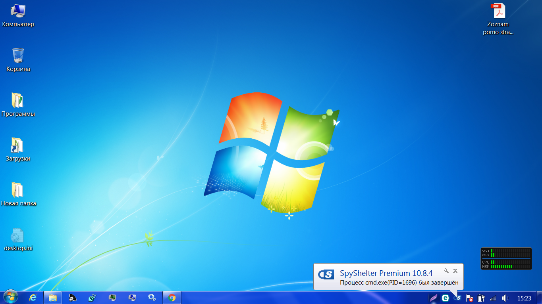Select the Загрузки shortcut folder

coord(18,150)
